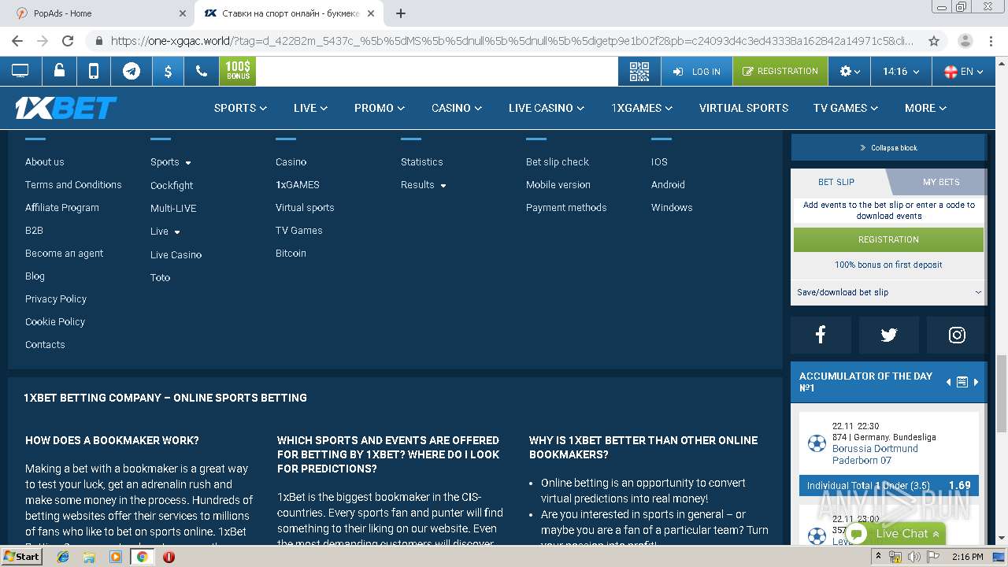The image size is (1008, 567).
Task: Click the dollar payments icon
Action: [x=168, y=71]
